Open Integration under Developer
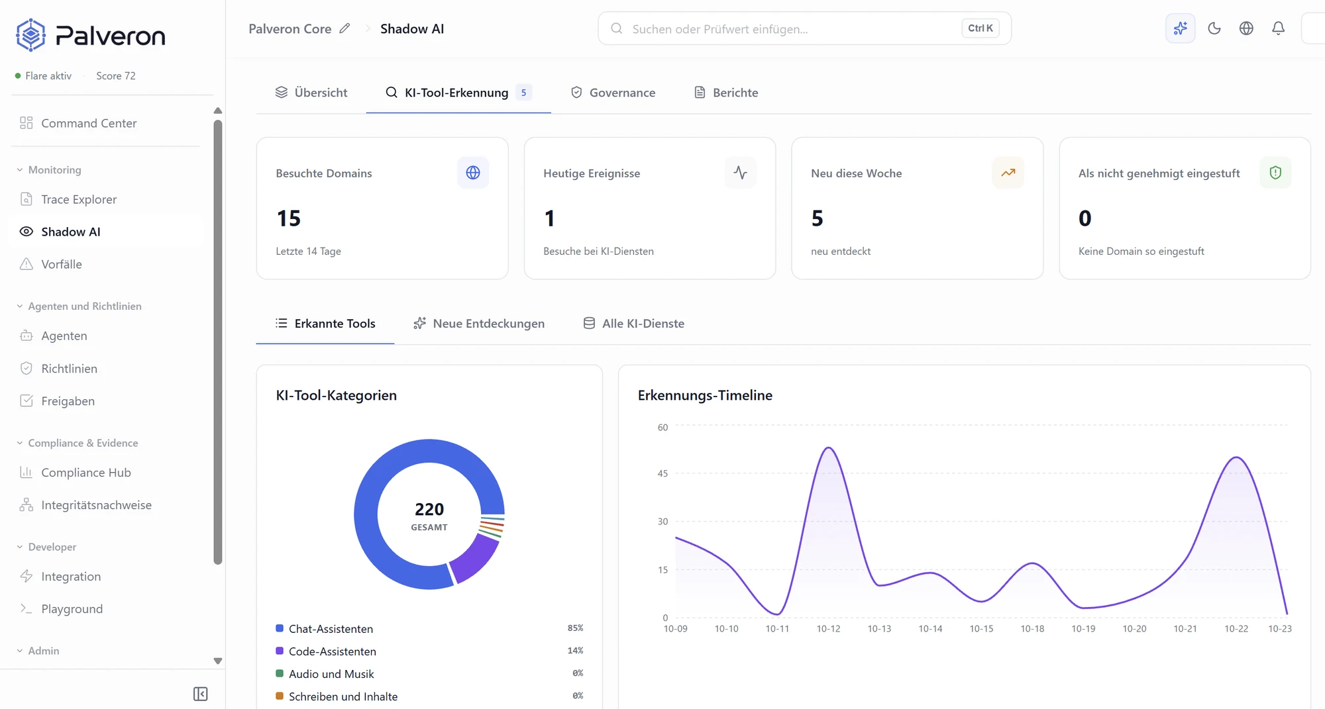Screen dimensions: 1325x709 coord(106,577)
